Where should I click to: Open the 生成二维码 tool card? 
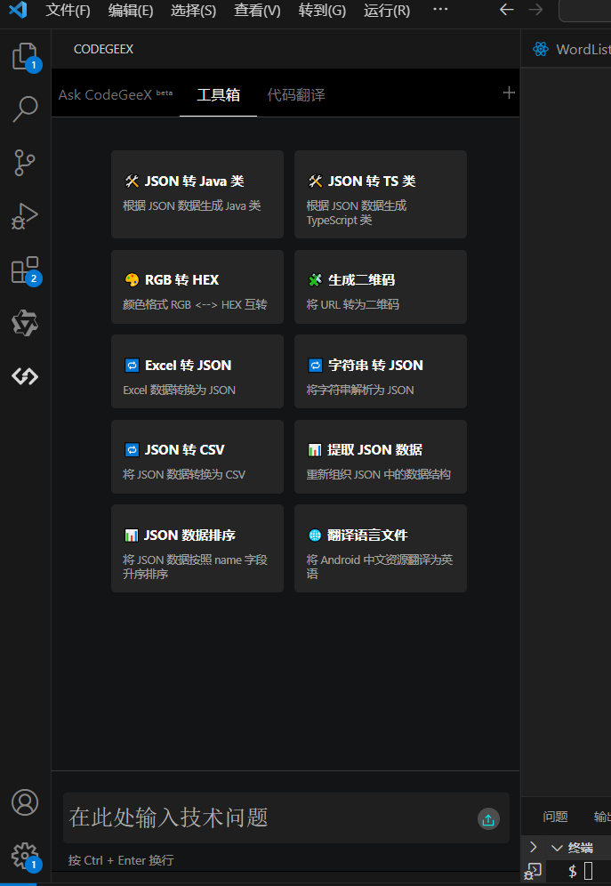[380, 286]
